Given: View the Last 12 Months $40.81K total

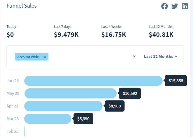Looking at the screenshot, I should [161, 35].
